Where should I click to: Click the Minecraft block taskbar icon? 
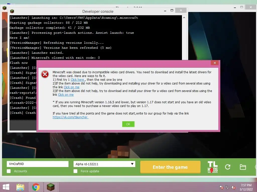tap(51, 187)
